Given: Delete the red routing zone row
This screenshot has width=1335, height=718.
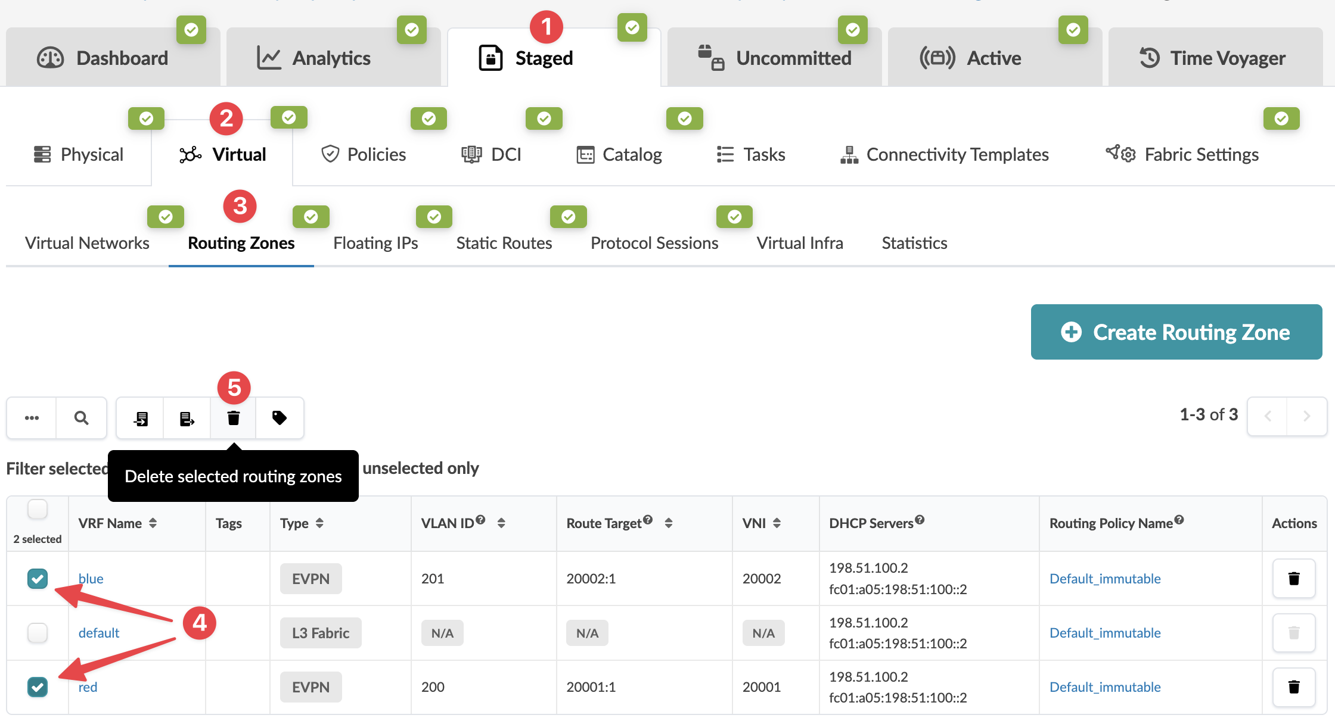Looking at the screenshot, I should click(1293, 686).
